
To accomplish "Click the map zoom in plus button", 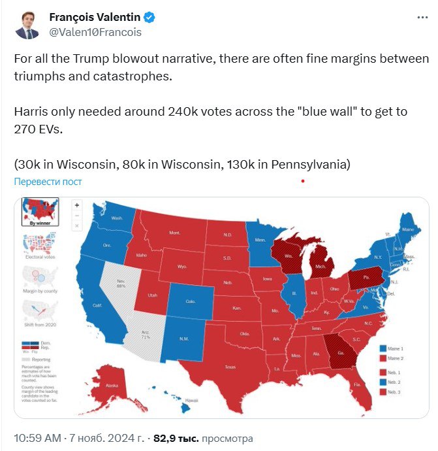I will point(77,205).
